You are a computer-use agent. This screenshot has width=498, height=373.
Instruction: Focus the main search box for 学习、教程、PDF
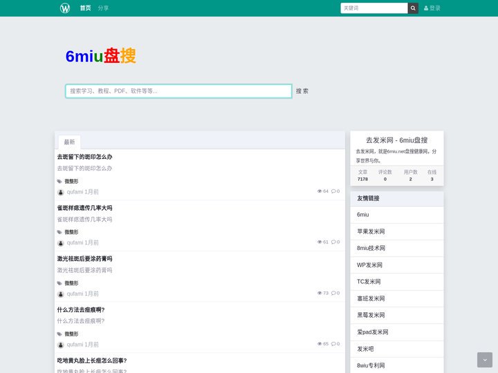point(178,91)
